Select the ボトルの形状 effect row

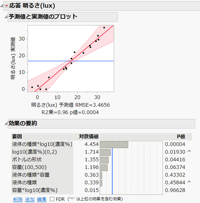click(42, 159)
